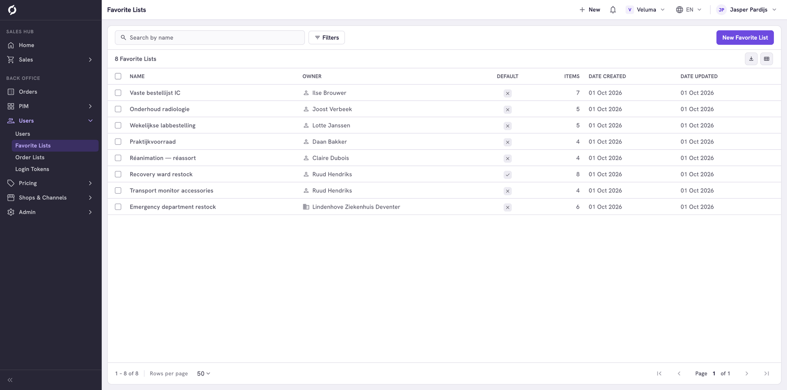Open the Filters button
The image size is (787, 390).
[327, 38]
